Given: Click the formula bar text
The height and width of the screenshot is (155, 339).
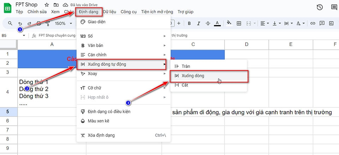Looking at the screenshot, I should pos(57,35).
